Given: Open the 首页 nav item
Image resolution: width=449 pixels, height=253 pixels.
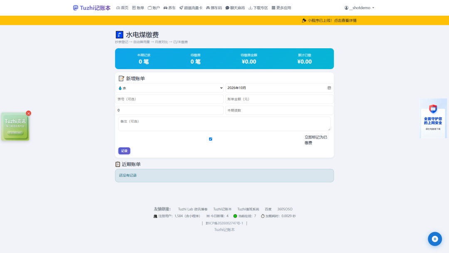Looking at the screenshot, I should coord(122,8).
